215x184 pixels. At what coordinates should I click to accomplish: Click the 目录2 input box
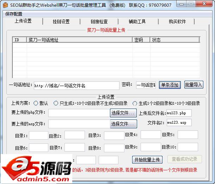pos(75,135)
